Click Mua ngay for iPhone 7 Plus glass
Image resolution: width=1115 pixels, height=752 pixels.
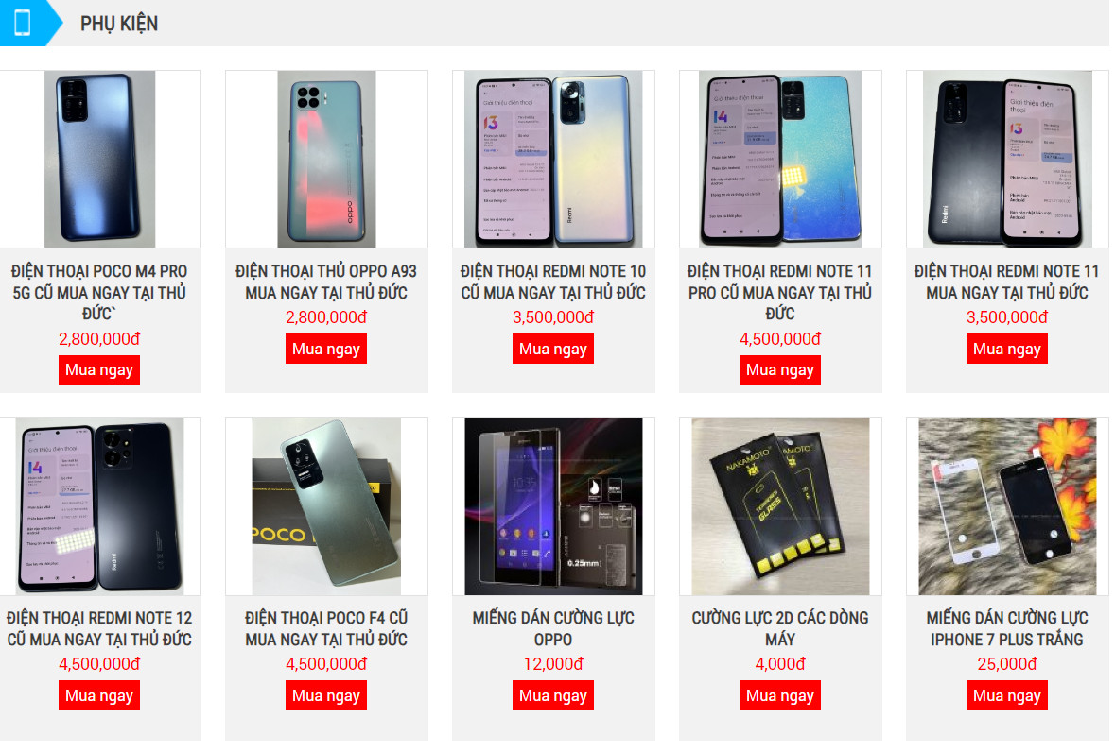click(1007, 696)
